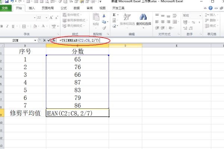Open the number format 常规 dropdown

(200, 16)
